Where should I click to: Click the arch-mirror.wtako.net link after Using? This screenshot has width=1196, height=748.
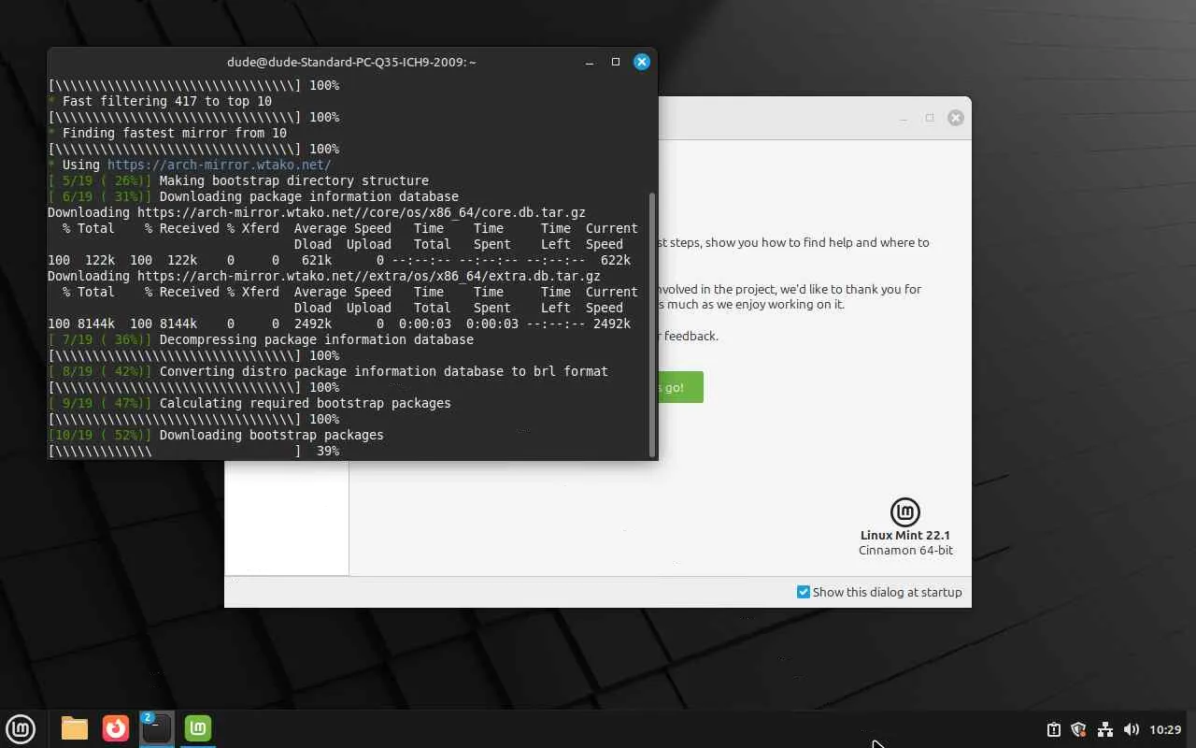[220, 165]
